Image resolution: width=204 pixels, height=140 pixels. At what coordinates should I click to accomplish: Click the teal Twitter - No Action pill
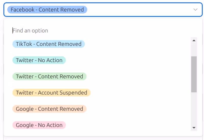tap(39, 60)
